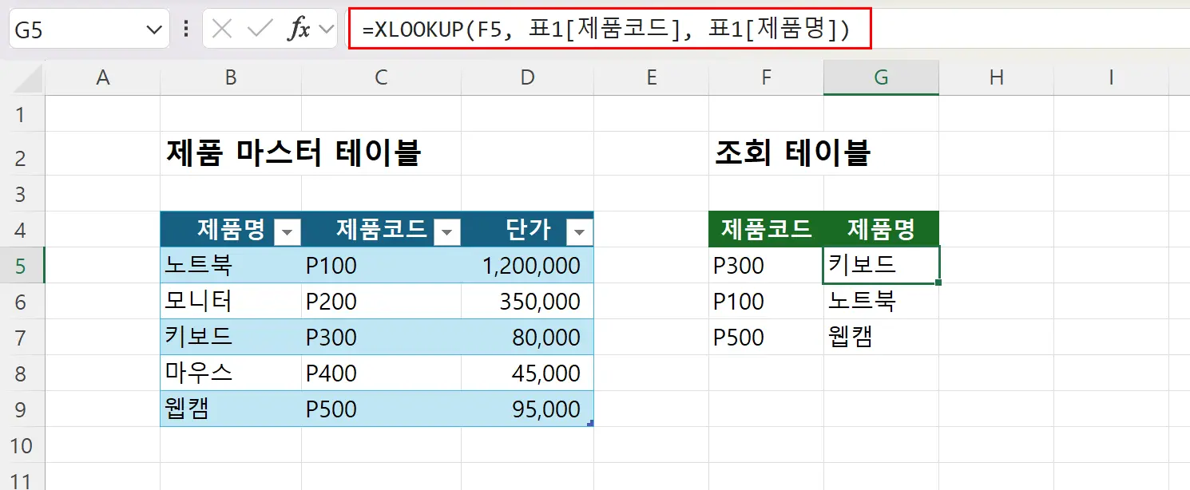
Task: Select the cell with 1,200,000
Action: coord(527,265)
